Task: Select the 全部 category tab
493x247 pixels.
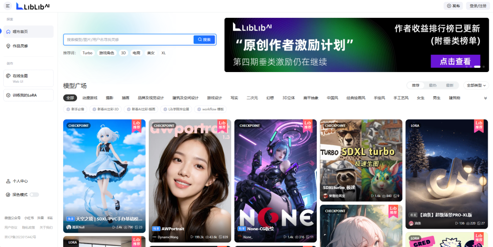Action: [70, 98]
